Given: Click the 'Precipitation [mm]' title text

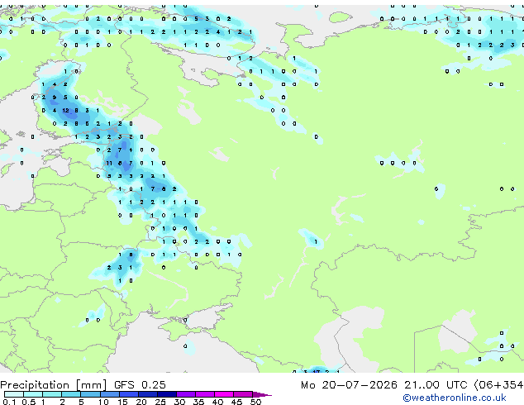Looking at the screenshot, I should pos(54,385).
